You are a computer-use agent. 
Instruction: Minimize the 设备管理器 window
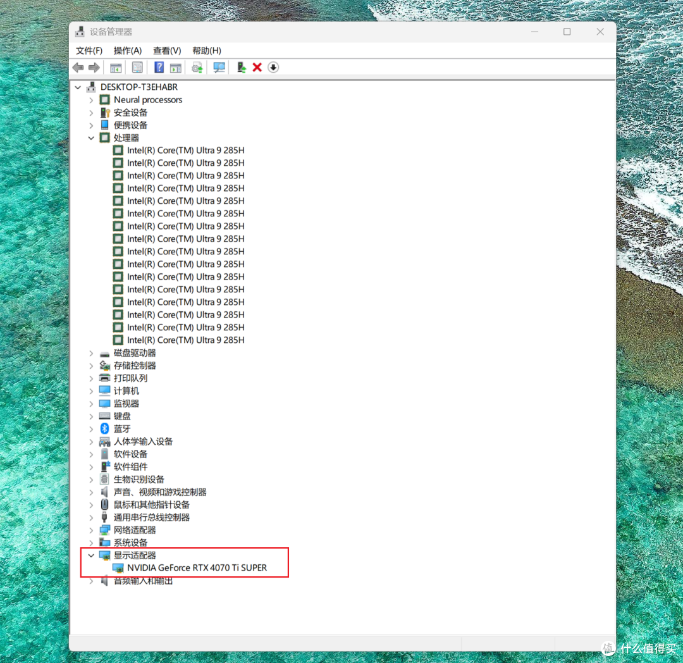(535, 32)
